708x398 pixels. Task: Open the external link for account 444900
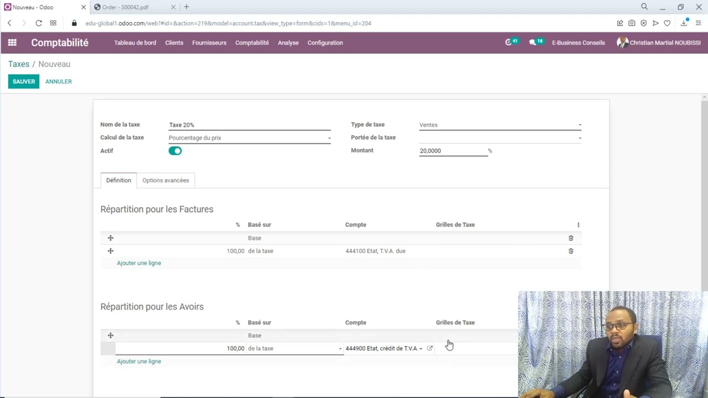[430, 348]
